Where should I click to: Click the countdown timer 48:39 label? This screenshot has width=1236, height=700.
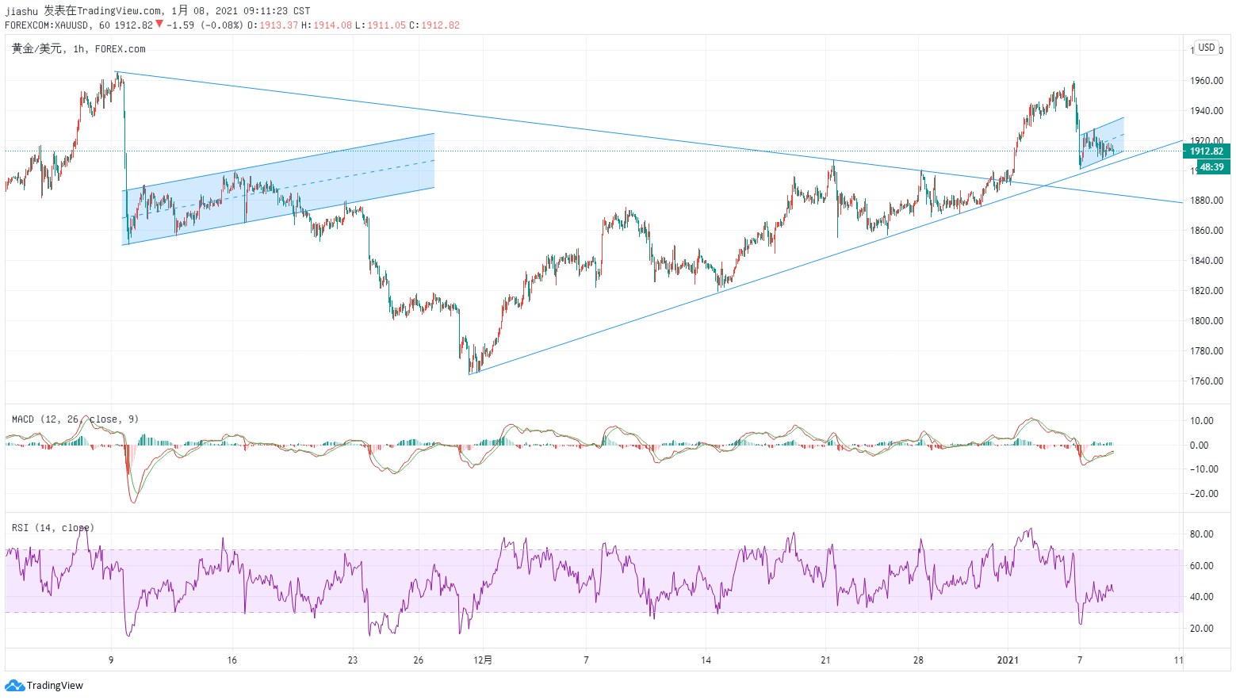tap(1211, 167)
